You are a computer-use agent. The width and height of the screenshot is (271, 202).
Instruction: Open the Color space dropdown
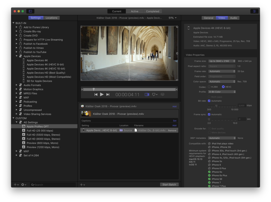coord(222,81)
